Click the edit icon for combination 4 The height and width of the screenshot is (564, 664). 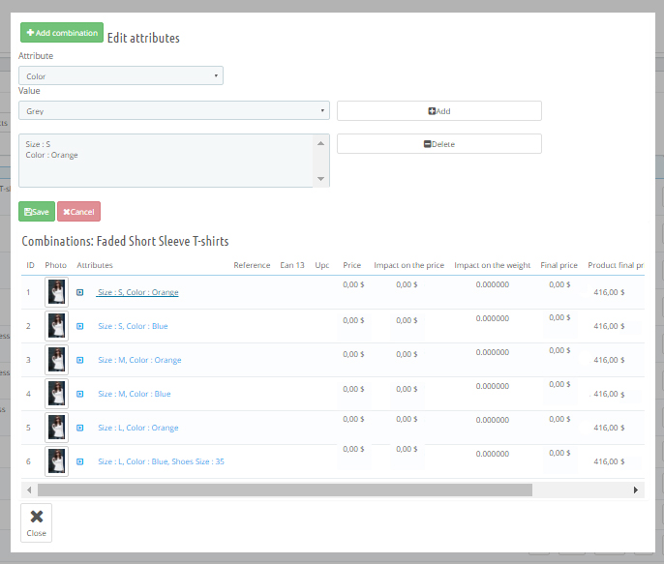tap(80, 394)
